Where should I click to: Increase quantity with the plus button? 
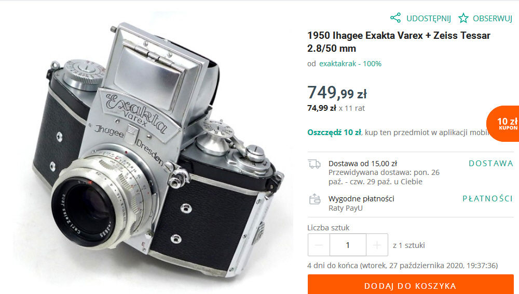pos(377,245)
